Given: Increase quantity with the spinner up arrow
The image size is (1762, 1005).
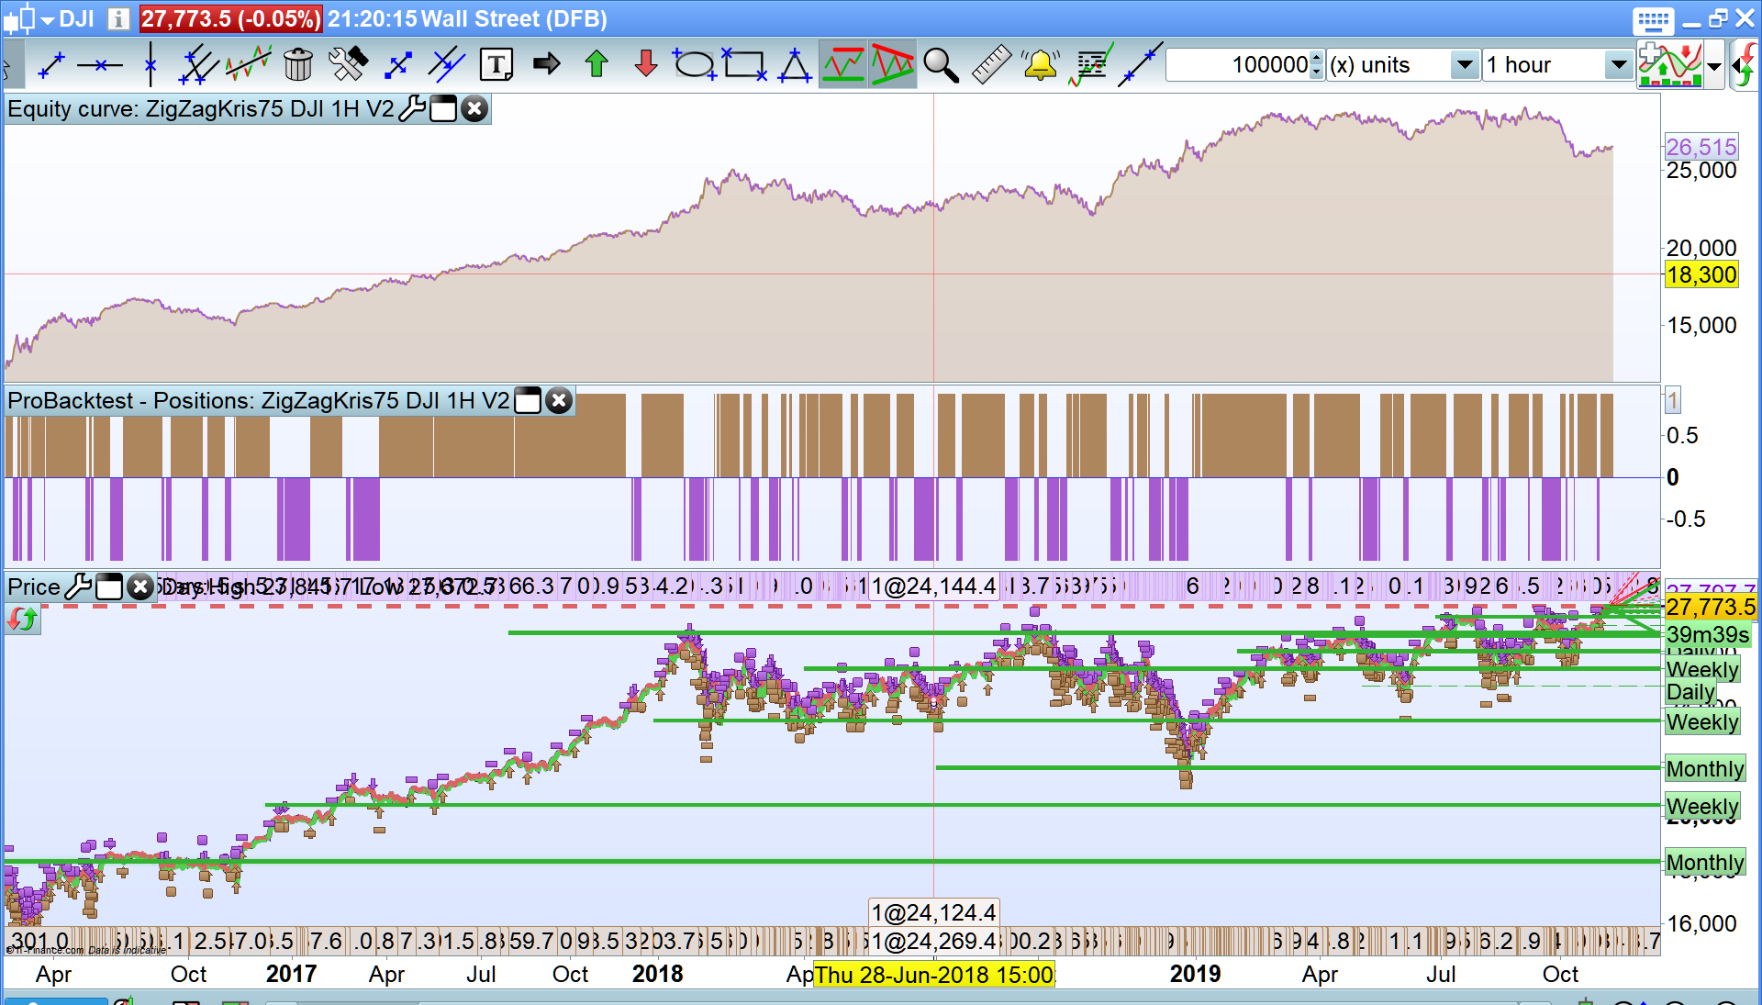Looking at the screenshot, I should [x=1317, y=58].
